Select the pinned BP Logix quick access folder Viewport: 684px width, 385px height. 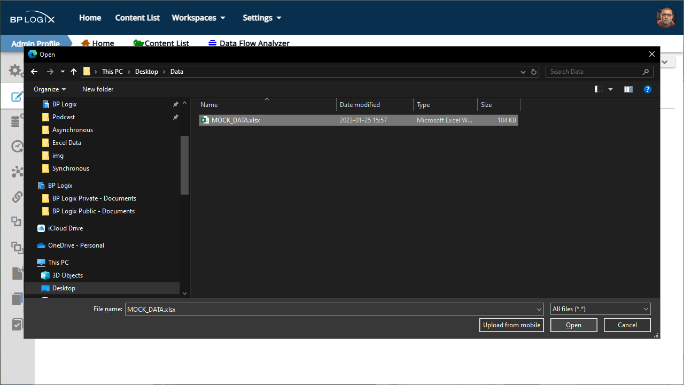pos(64,104)
